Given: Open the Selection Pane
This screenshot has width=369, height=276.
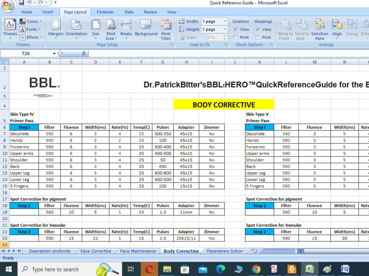Looking at the screenshot, I should click(320, 29).
